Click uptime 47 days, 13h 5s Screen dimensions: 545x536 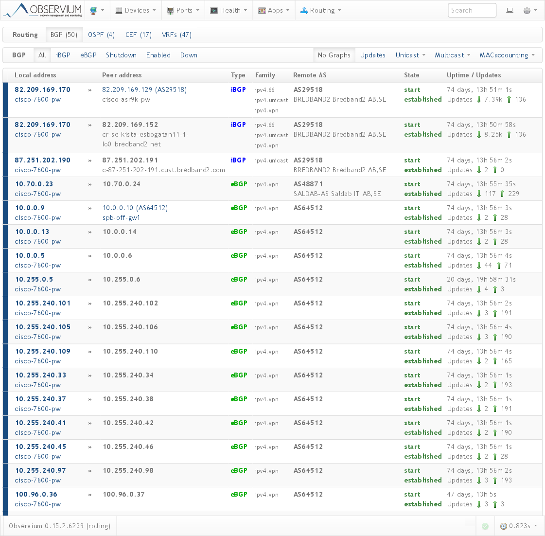tap(471, 494)
